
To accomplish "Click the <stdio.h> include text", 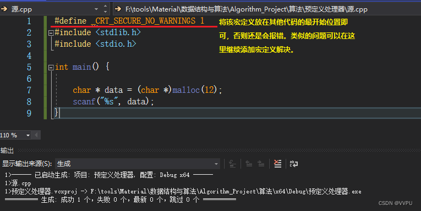I will tap(116, 44).
